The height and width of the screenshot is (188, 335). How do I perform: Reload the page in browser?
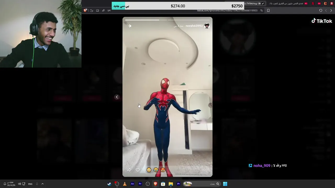coord(321,10)
